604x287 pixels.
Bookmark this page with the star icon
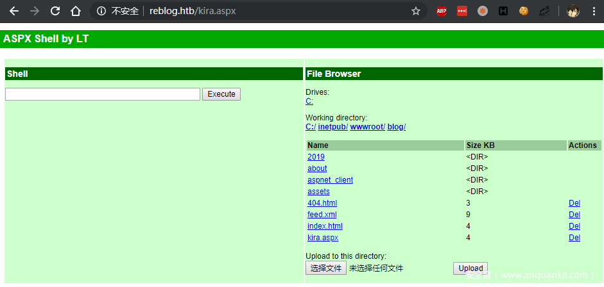point(416,11)
